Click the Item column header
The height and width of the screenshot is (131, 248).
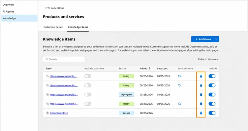[49, 69]
